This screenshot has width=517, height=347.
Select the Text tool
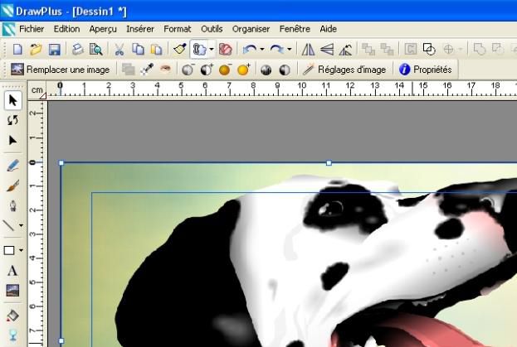click(12, 271)
